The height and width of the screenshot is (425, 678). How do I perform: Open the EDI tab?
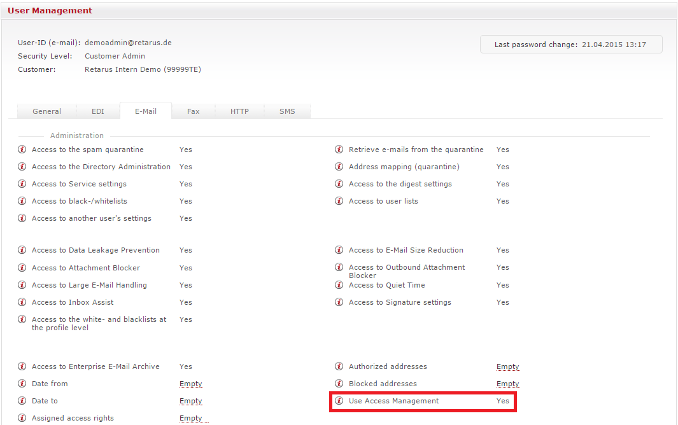[97, 111]
